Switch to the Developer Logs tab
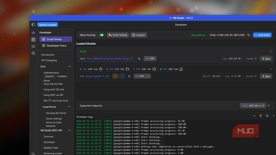 tap(85, 117)
